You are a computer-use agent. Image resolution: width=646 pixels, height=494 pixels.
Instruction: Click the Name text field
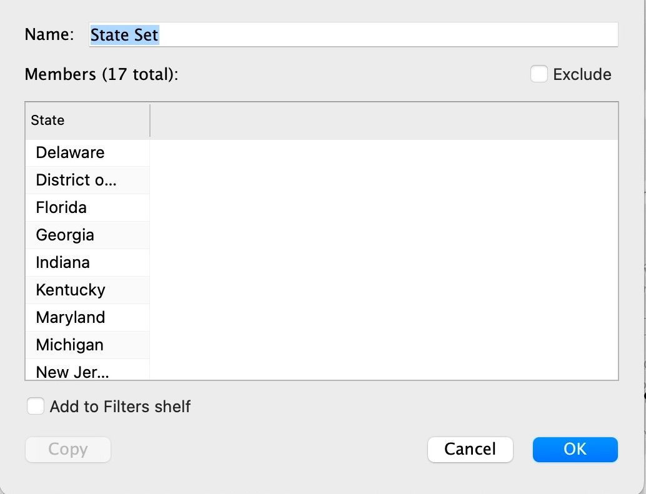(353, 35)
